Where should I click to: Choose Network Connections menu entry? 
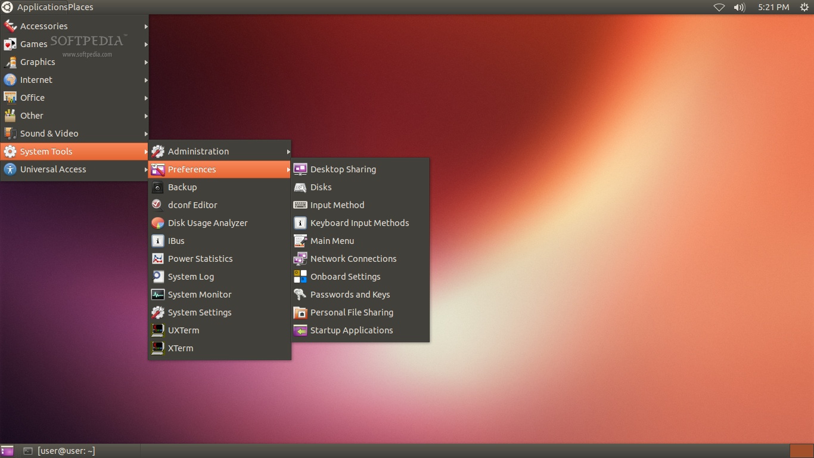pos(360,259)
